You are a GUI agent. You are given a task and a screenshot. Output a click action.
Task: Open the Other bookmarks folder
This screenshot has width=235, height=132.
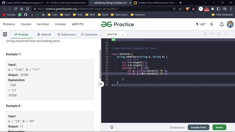coord(223,15)
